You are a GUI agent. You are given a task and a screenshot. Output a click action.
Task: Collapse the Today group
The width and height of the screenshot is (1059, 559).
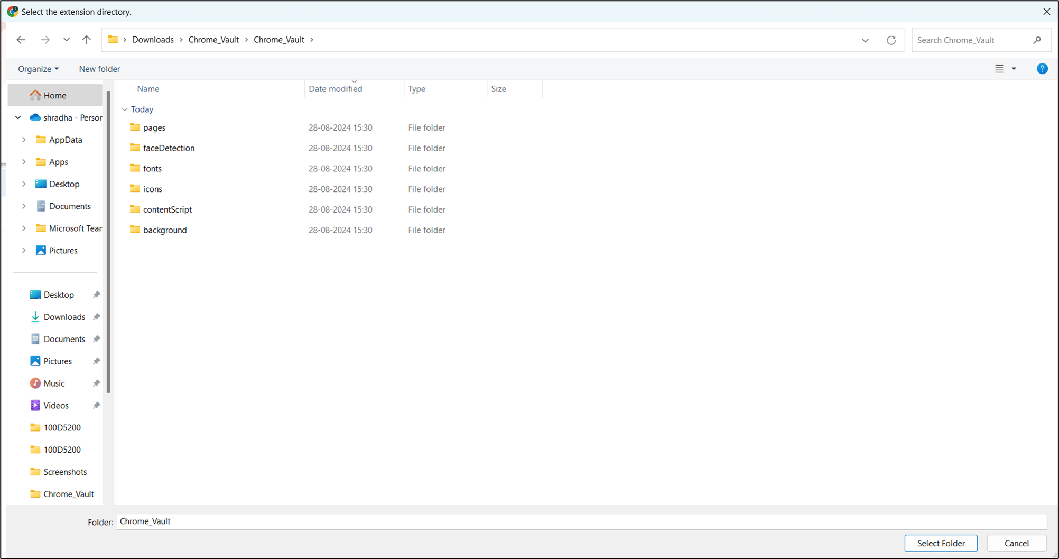(x=125, y=109)
